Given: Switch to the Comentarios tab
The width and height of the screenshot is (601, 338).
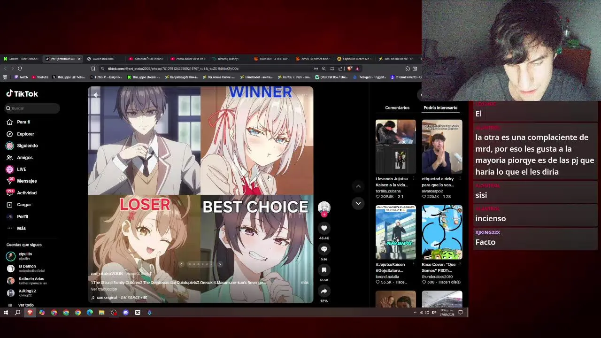Looking at the screenshot, I should click(x=397, y=108).
